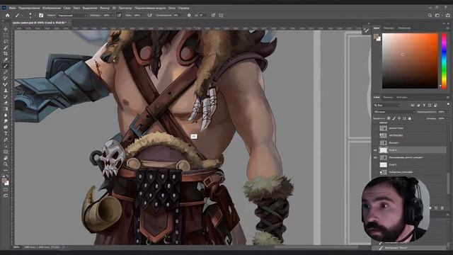Select the Move tool
Viewport: 453px width, 255px height.
tap(6, 29)
